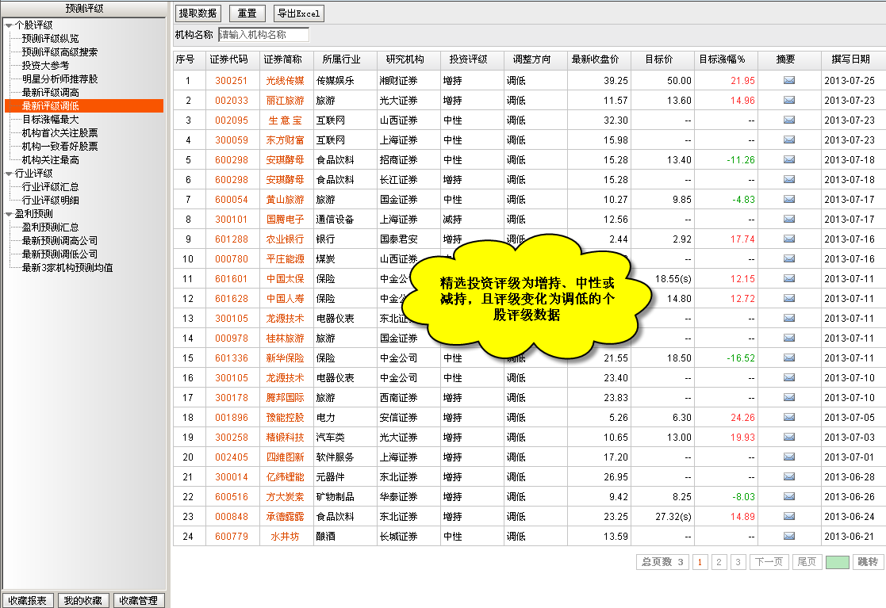
Task: Click the envelope icon for 方大炭素
Action: click(x=788, y=497)
